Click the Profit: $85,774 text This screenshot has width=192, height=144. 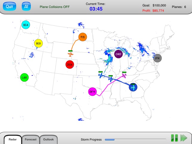coord(153,11)
